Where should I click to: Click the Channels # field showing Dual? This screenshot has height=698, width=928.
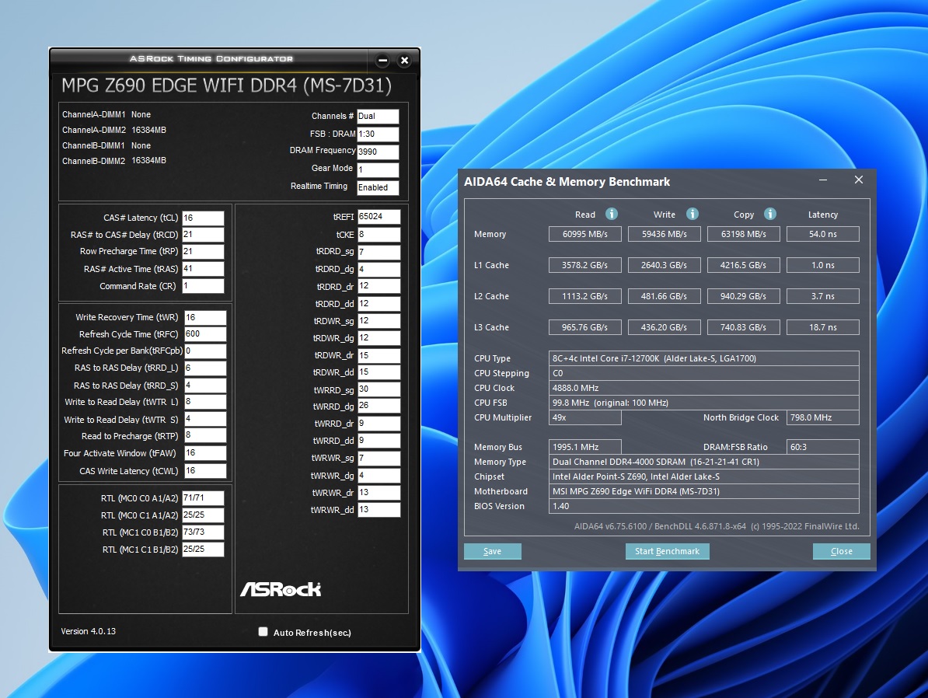378,117
